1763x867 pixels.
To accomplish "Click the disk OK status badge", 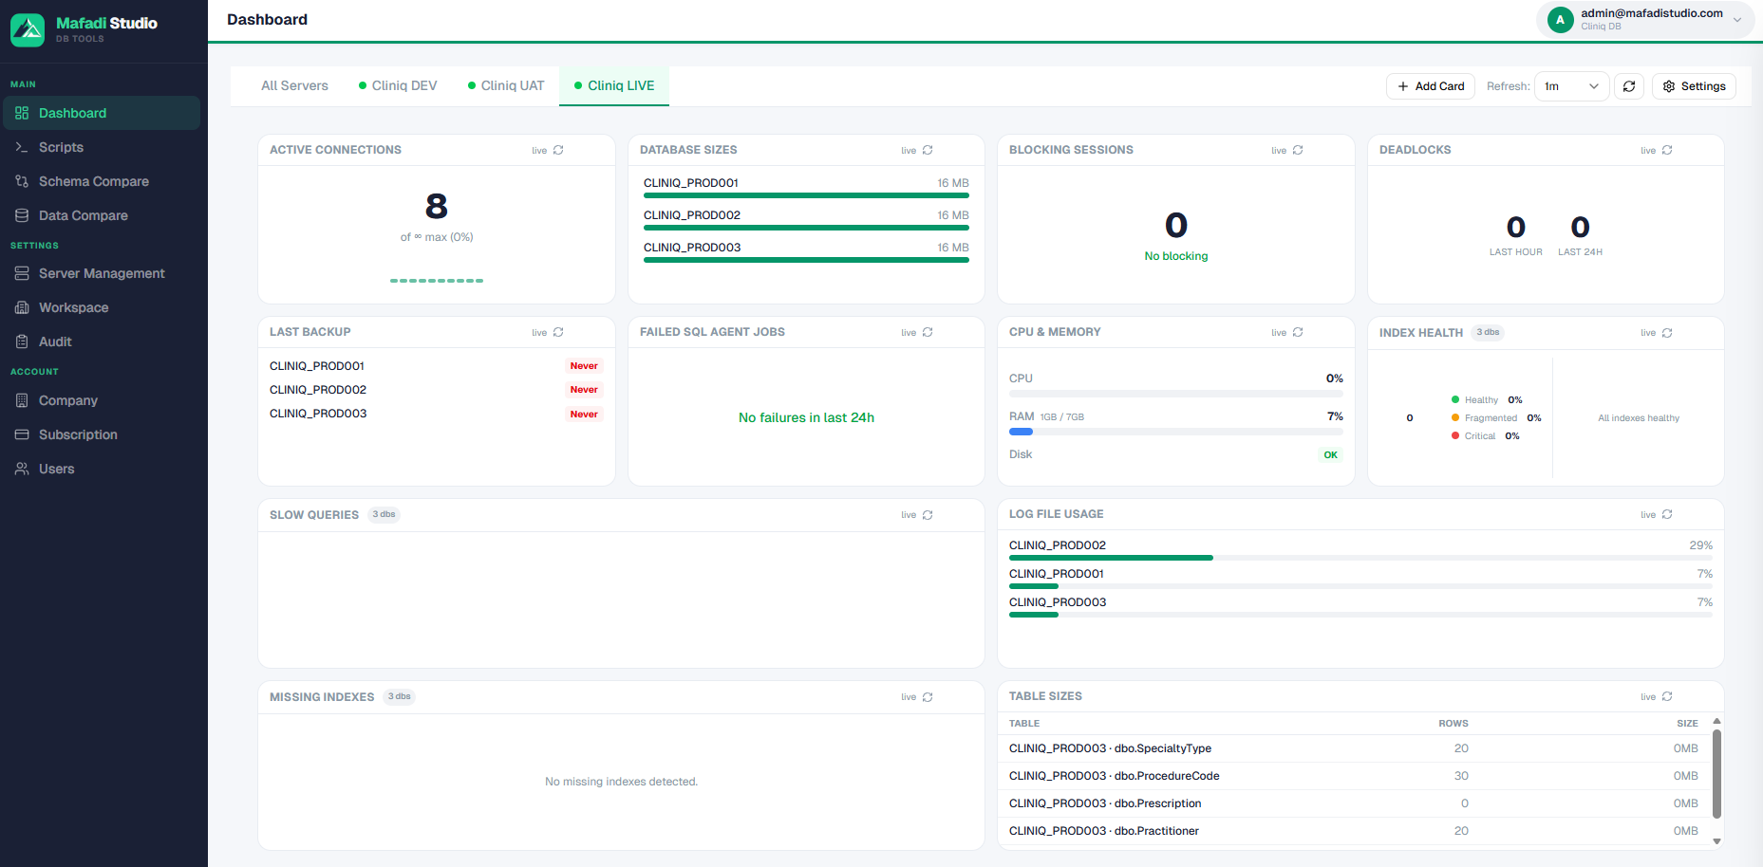I will (x=1331, y=455).
